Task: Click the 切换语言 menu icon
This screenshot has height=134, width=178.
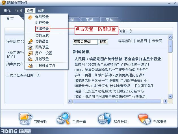Action: [30, 42]
